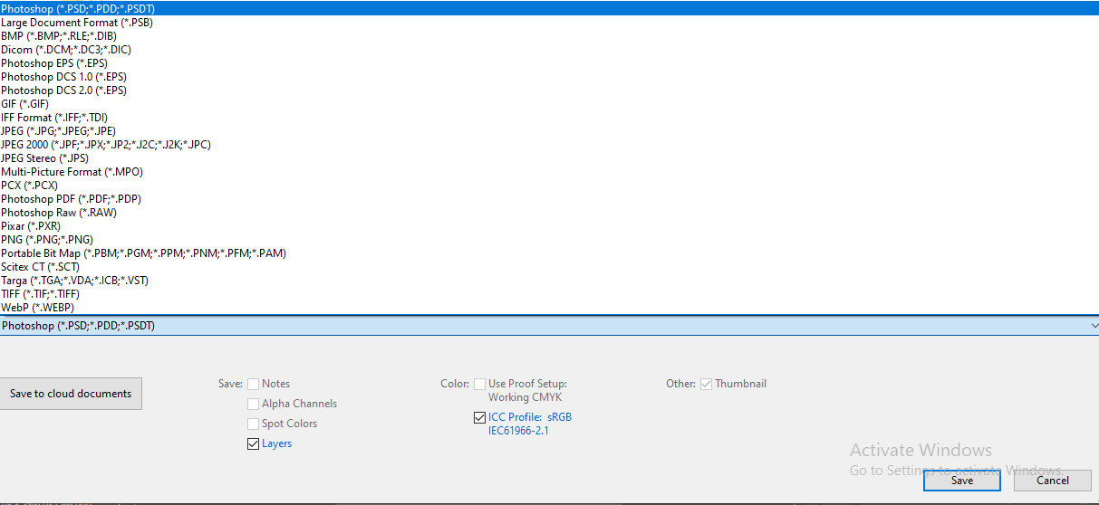Select Scitex CT (*.SCT) format
Screen dimensions: 1099x505
click(549, 266)
